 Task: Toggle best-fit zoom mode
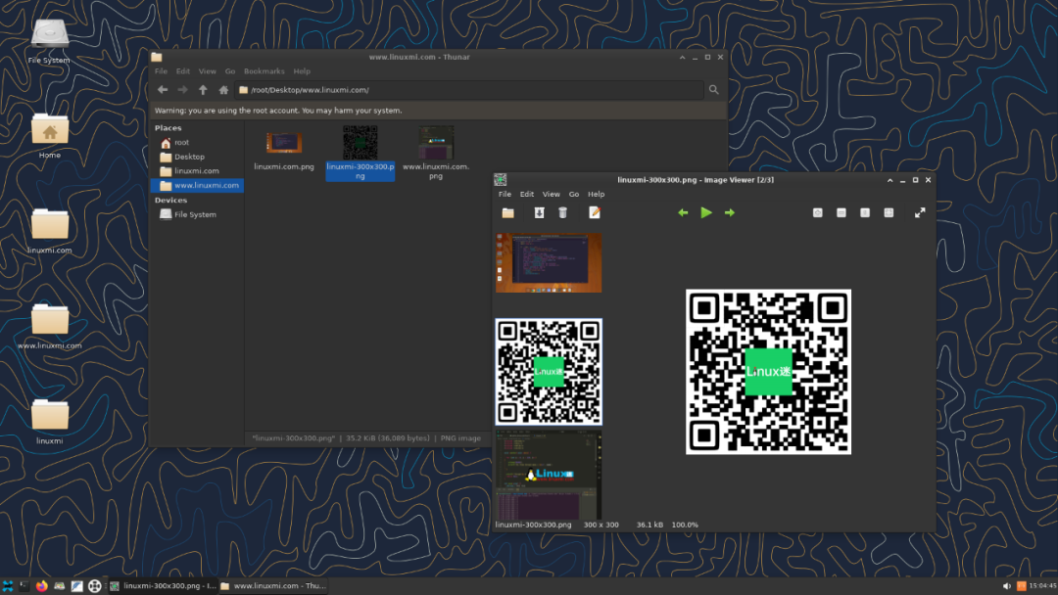pyautogui.click(x=887, y=212)
